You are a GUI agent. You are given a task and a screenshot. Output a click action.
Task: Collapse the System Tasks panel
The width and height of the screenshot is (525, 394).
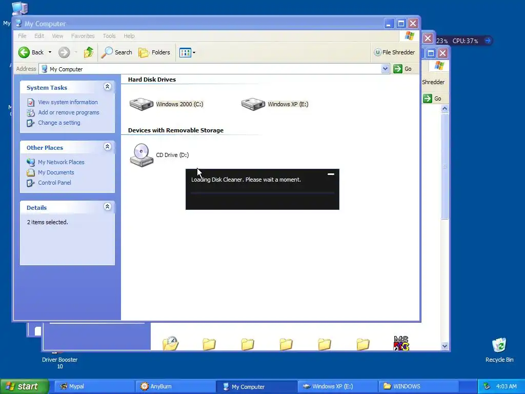[108, 87]
